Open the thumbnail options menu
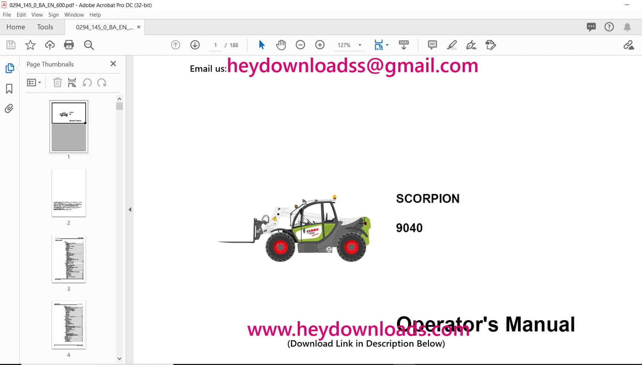Screen dimensions: 642x365 point(34,82)
